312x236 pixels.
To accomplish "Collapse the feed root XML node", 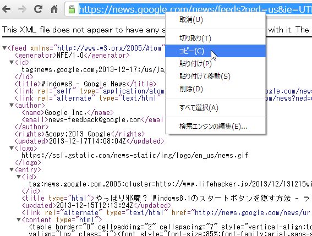I will pyautogui.click(x=4, y=48).
